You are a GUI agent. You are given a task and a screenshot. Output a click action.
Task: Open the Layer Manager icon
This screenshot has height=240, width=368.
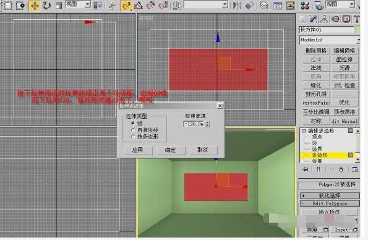(264, 5)
